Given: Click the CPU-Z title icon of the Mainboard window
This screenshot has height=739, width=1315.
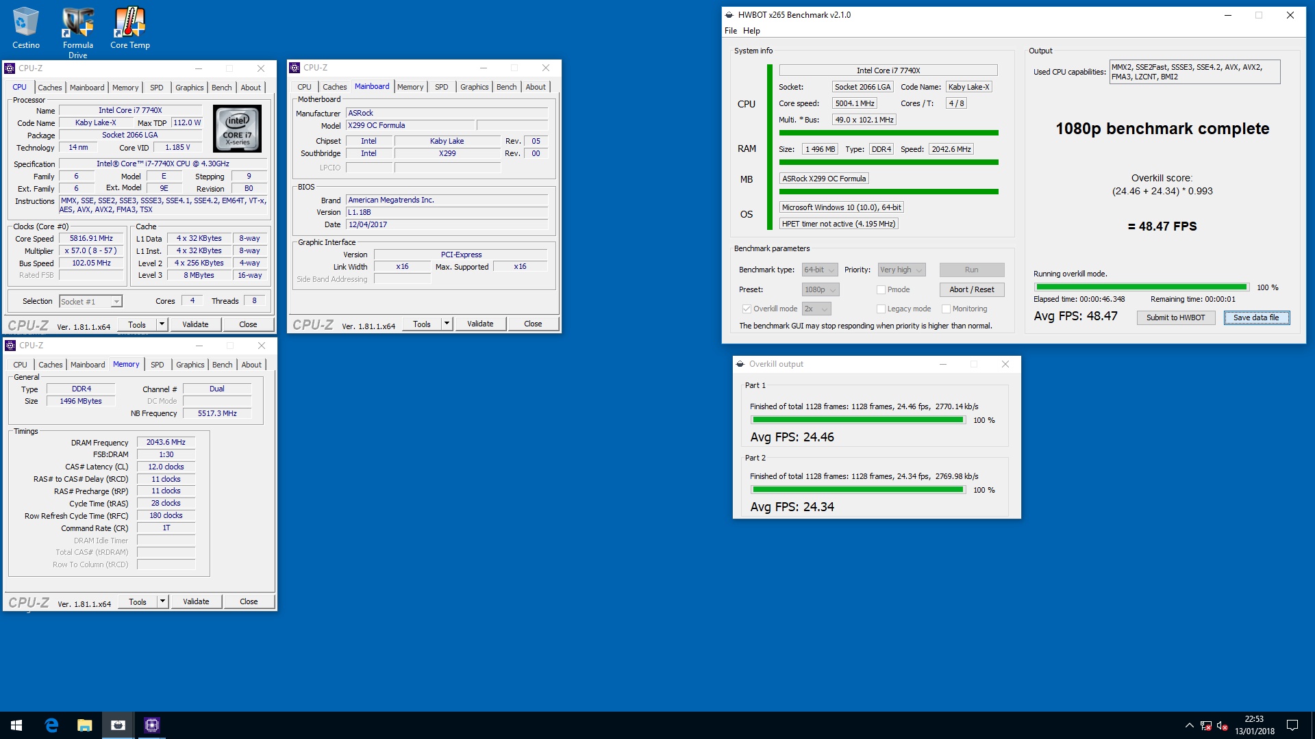Looking at the screenshot, I should pos(295,68).
